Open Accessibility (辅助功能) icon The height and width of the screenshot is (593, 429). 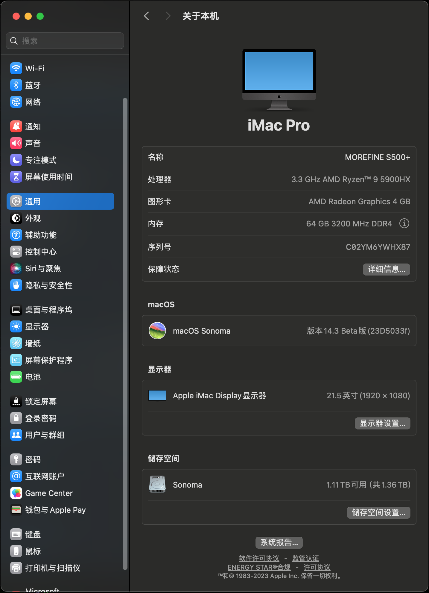point(16,235)
